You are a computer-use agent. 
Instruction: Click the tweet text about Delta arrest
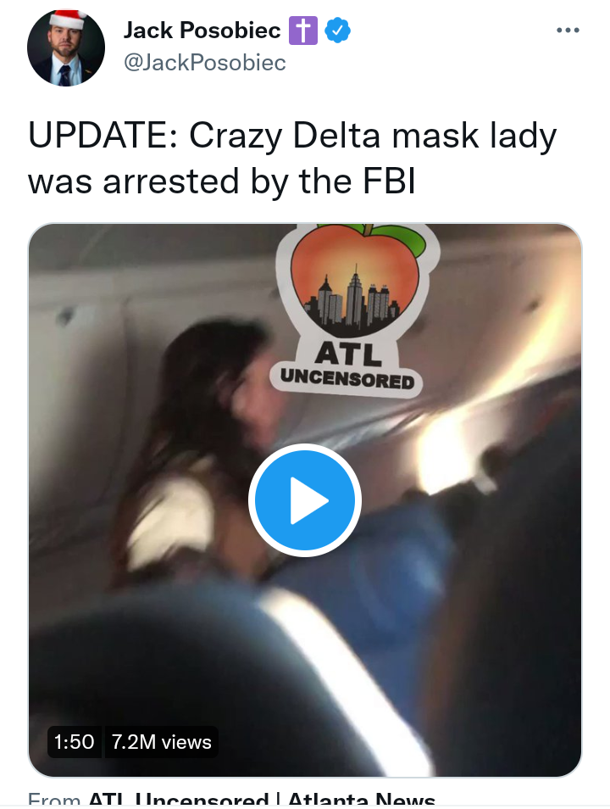pyautogui.click(x=292, y=159)
